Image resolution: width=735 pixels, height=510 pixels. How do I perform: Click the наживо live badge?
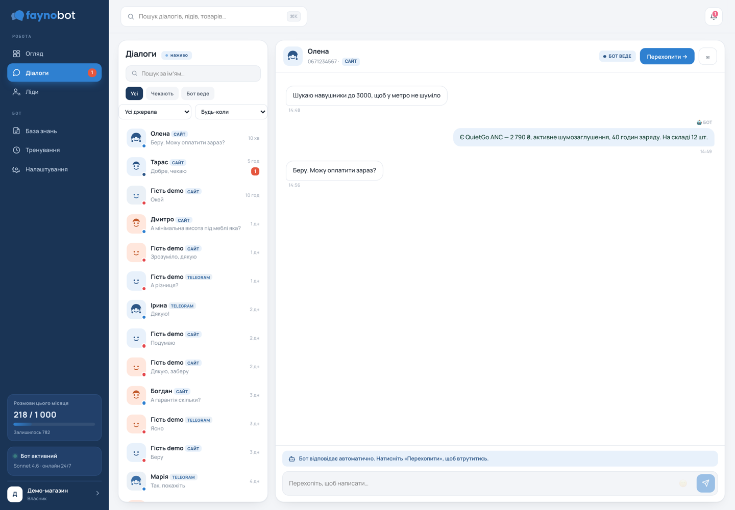pyautogui.click(x=177, y=55)
